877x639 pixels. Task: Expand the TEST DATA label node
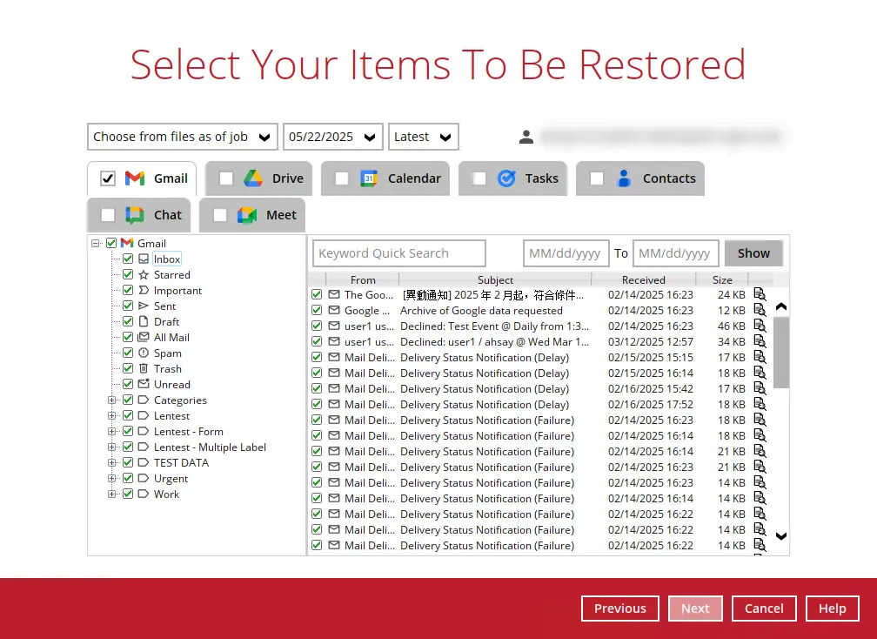[111, 462]
